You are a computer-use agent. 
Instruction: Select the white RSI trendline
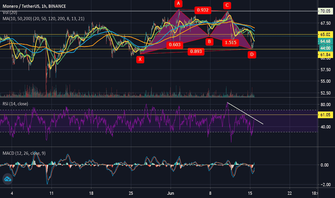coord(245,113)
